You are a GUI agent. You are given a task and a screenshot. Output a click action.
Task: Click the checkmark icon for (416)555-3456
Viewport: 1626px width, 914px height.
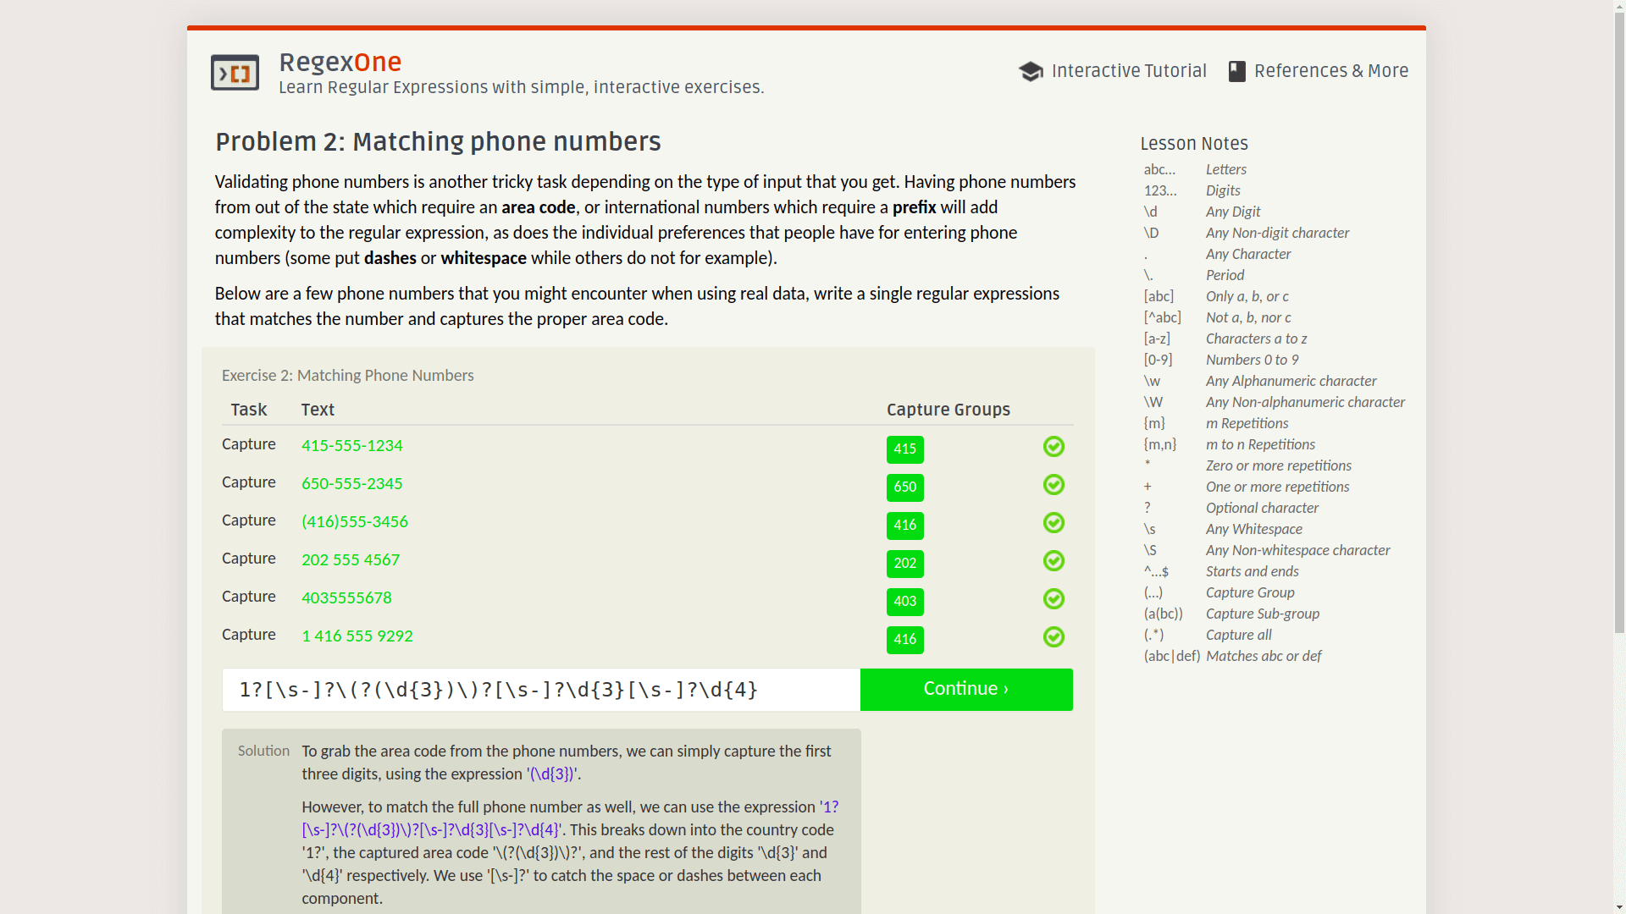[x=1054, y=523]
